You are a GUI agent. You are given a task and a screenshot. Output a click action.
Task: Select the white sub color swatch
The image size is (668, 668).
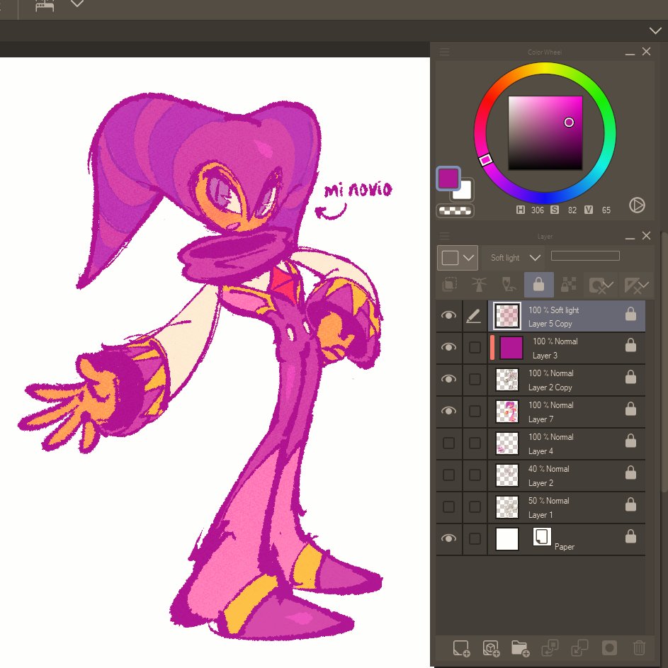465,191
